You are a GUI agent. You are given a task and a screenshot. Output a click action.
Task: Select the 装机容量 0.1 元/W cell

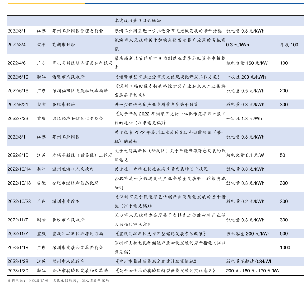pos(245,155)
